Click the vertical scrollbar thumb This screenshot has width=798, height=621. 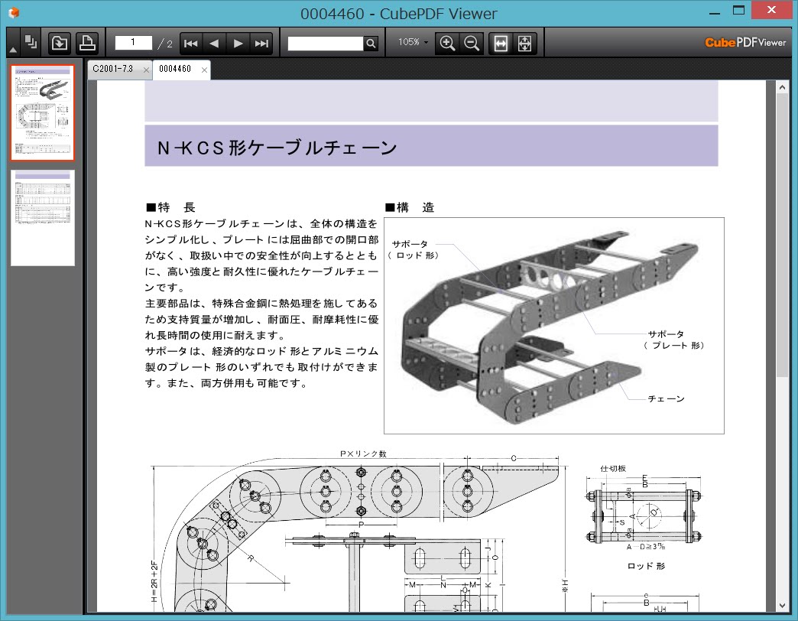tap(782, 236)
